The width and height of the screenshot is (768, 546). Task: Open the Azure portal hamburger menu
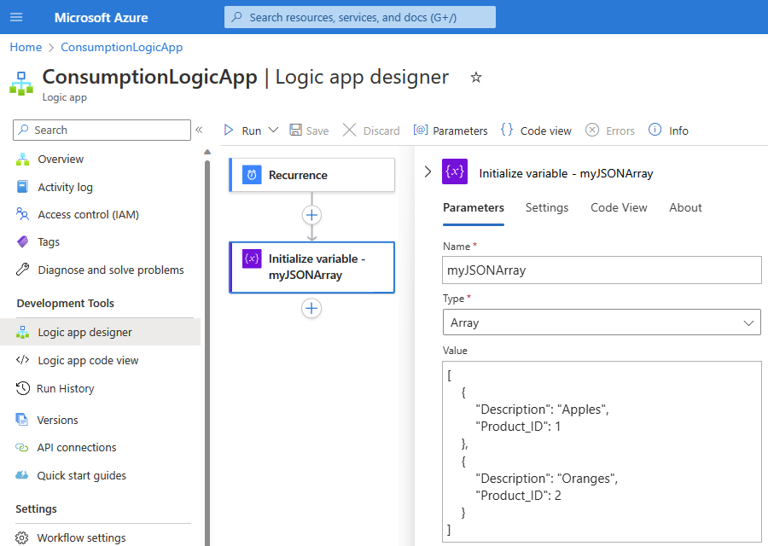(16, 17)
